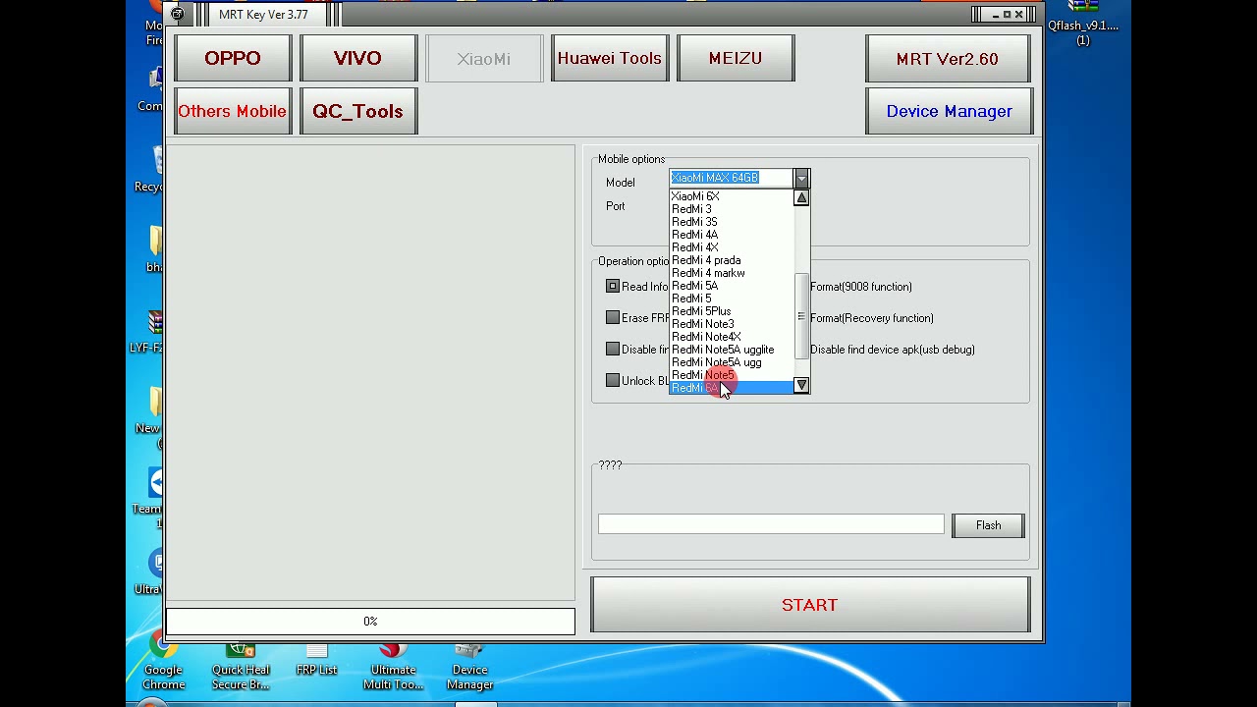Click MRT Ver2.60 button
1257x707 pixels.
[948, 59]
